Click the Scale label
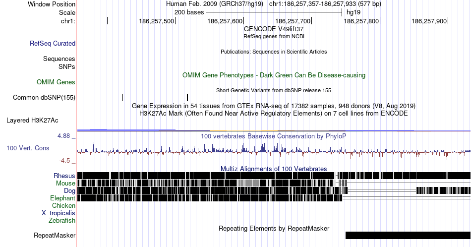 pos(67,12)
